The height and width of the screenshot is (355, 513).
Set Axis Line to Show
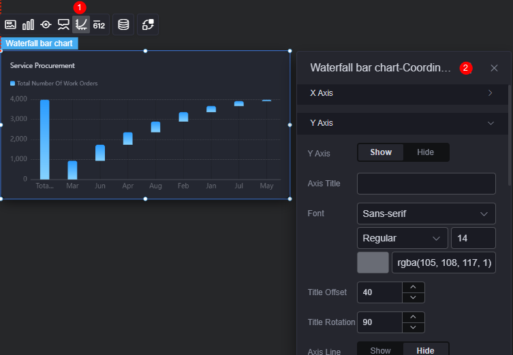tap(380, 350)
